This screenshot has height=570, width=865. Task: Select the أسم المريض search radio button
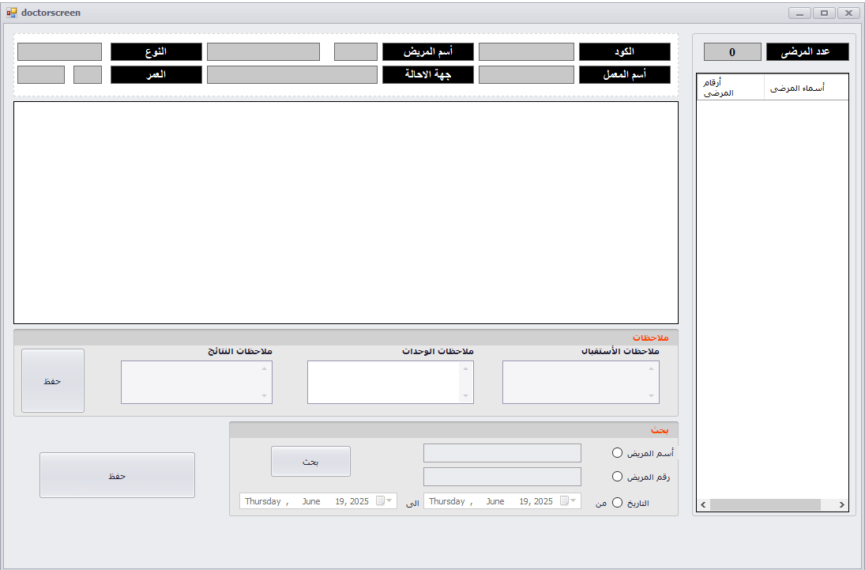[x=616, y=452]
